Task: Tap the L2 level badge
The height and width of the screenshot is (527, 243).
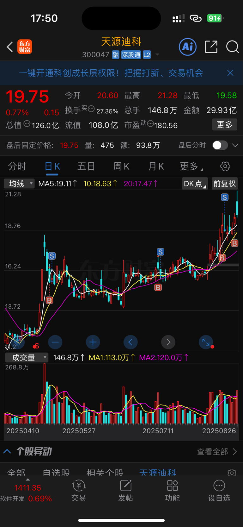Action: pyautogui.click(x=147, y=55)
